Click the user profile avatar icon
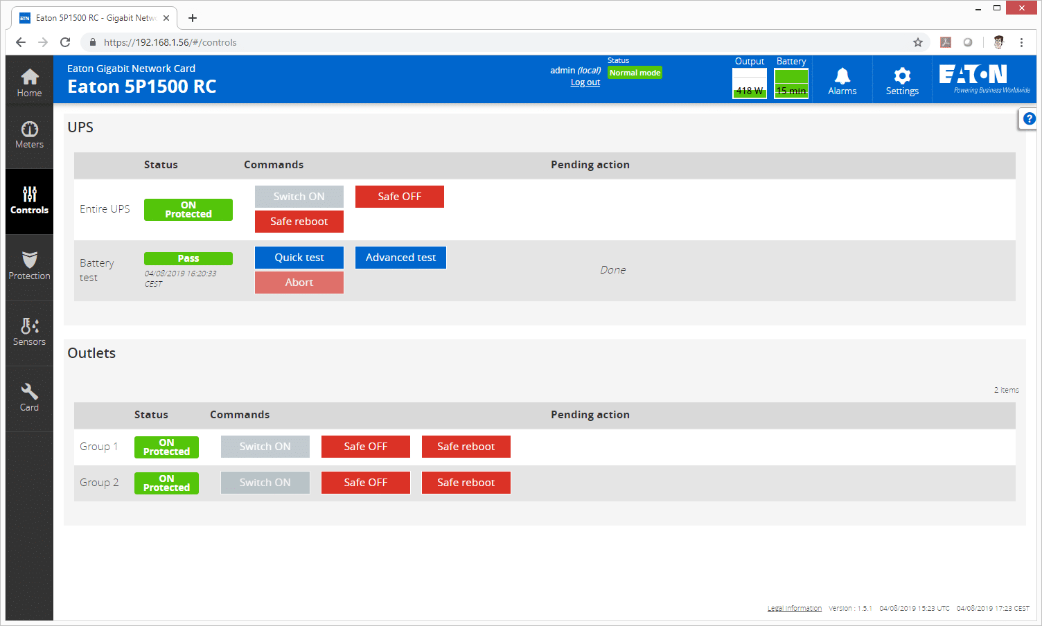 tap(998, 42)
